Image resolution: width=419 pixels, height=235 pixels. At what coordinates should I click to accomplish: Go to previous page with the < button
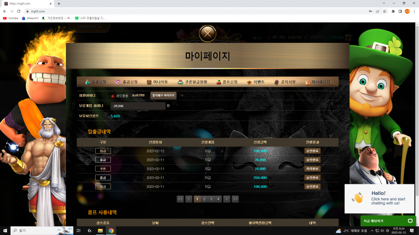189,199
